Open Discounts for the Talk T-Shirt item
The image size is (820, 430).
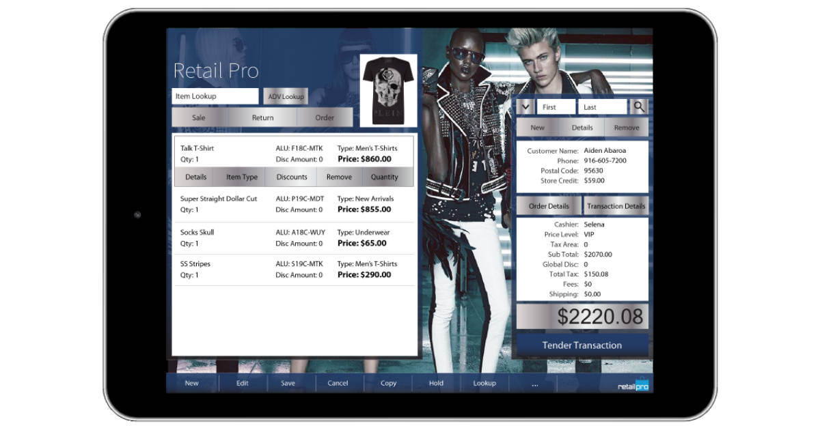[290, 177]
